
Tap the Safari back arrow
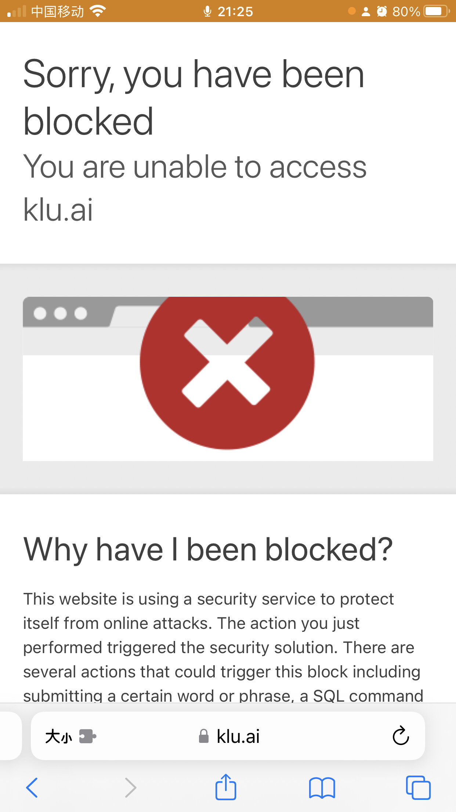32,788
